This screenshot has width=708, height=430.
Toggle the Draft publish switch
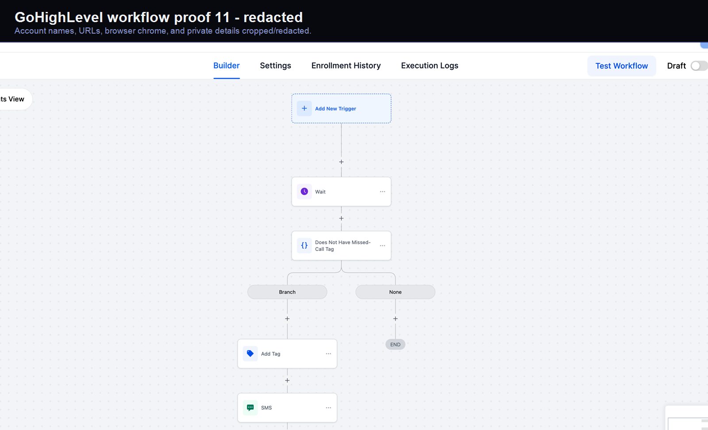[699, 66]
